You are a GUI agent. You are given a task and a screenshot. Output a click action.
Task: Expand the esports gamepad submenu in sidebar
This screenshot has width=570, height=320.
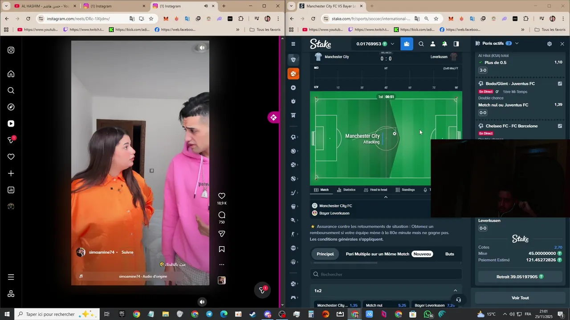[x=294, y=298]
